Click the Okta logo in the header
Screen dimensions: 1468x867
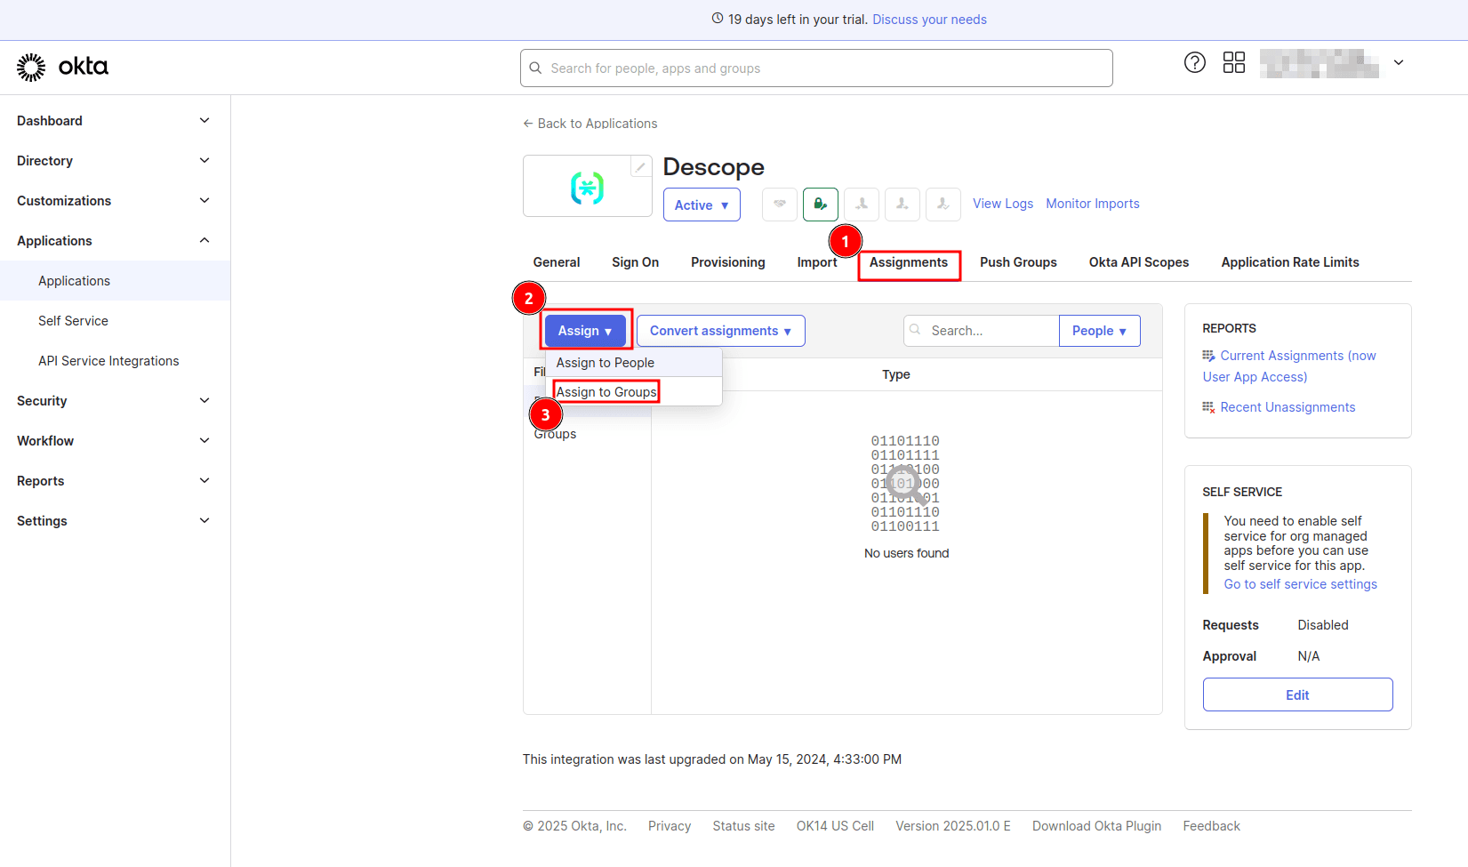(x=62, y=67)
